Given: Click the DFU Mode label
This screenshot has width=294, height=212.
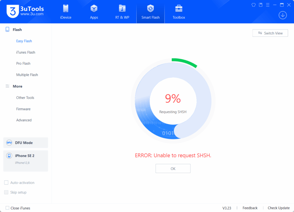Looking at the screenshot, I should [24, 143].
